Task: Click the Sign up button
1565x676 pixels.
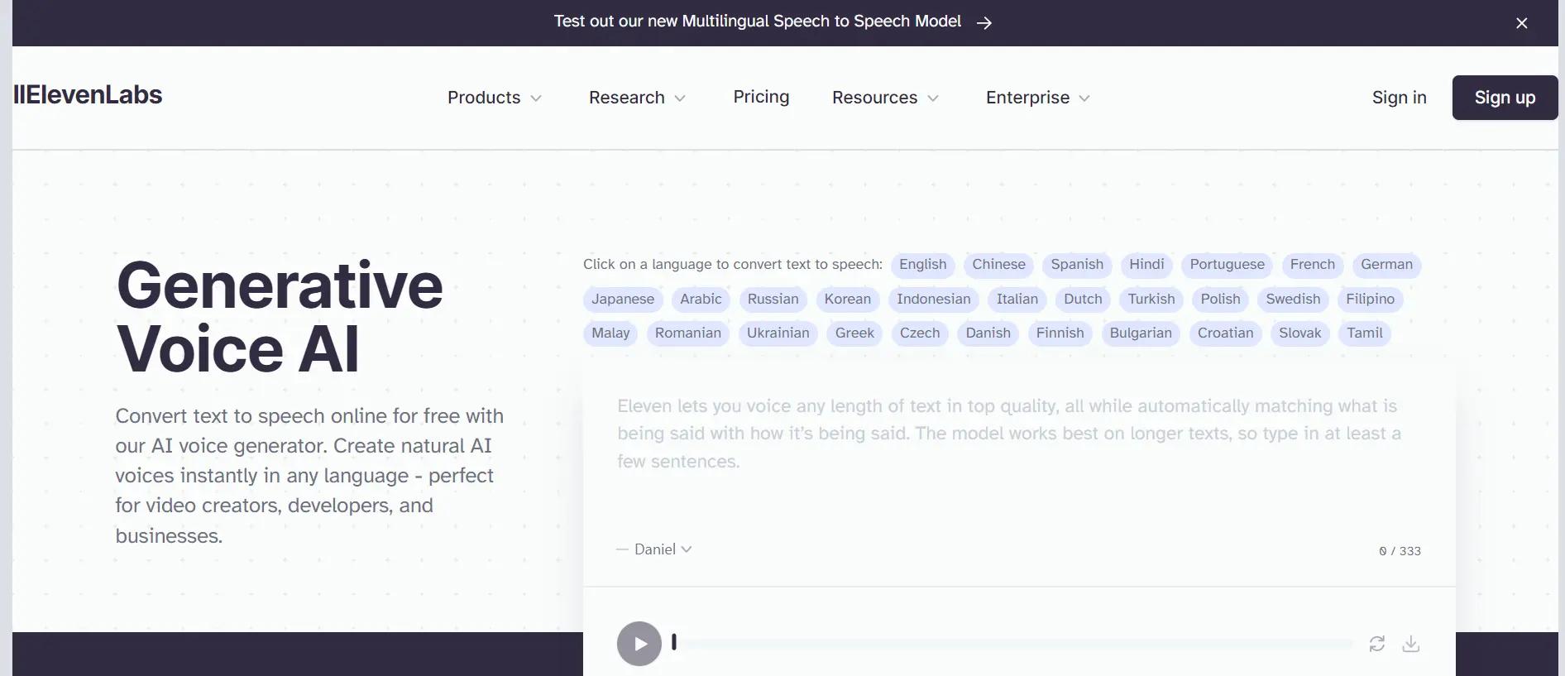Action: (1505, 98)
